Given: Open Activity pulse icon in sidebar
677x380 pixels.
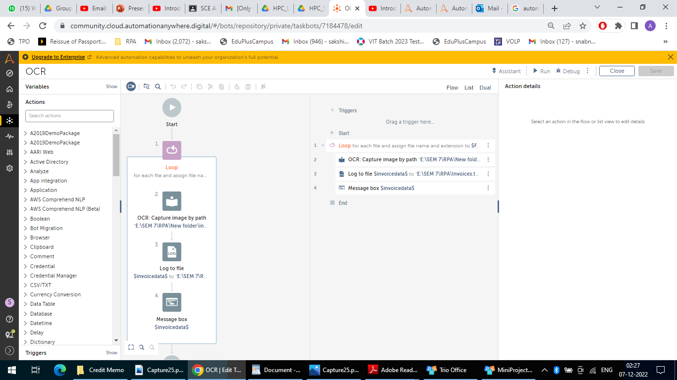Looking at the screenshot, I should pos(9,136).
